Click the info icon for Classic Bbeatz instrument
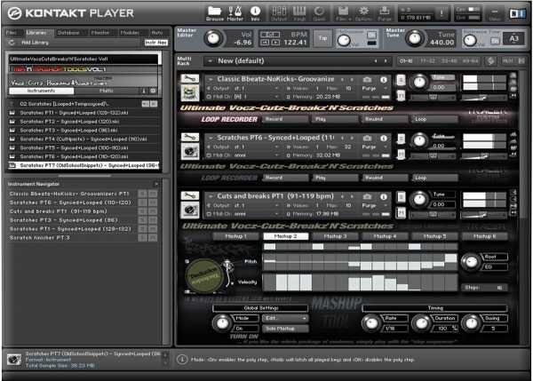The height and width of the screenshot is (381, 533). 384,80
